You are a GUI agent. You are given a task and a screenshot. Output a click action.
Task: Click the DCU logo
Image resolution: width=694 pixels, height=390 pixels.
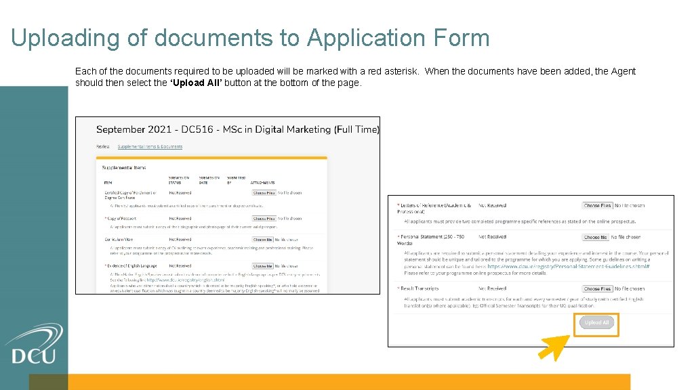coord(35,344)
